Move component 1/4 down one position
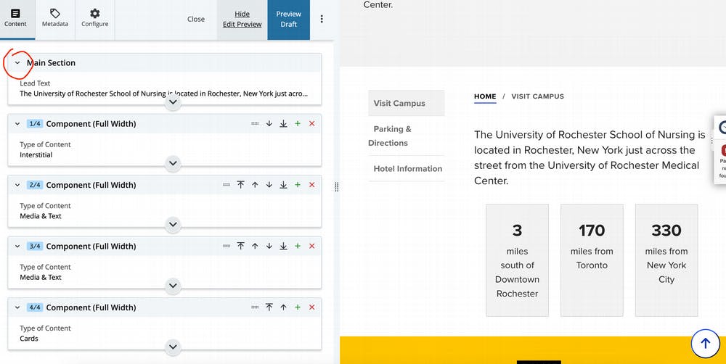The width and height of the screenshot is (726, 364). [269, 123]
